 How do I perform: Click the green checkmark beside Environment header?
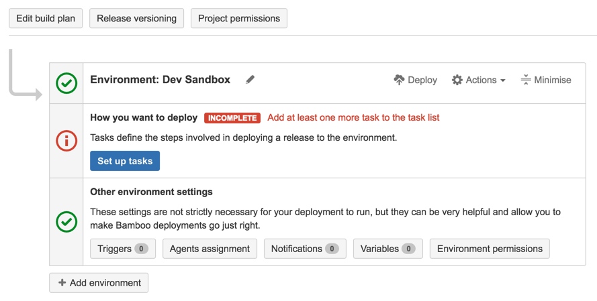pos(66,83)
